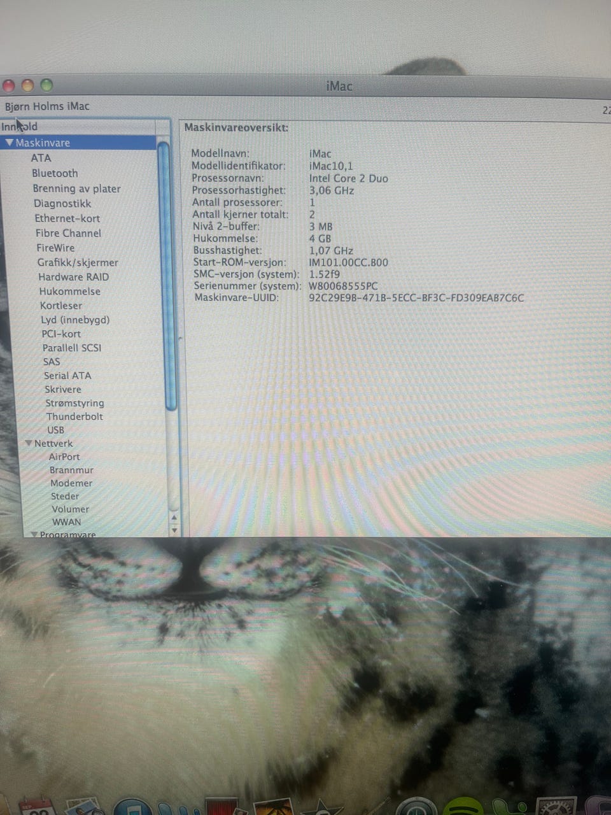611x815 pixels.
Task: Select the Maskinvare category row
Action: pyautogui.click(x=78, y=143)
